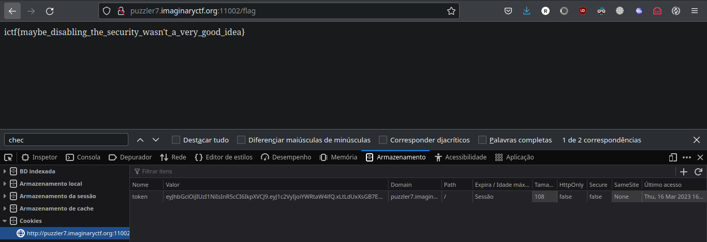Click the add new cookie plus icon
This screenshot has height=242, width=707.
[x=683, y=171]
